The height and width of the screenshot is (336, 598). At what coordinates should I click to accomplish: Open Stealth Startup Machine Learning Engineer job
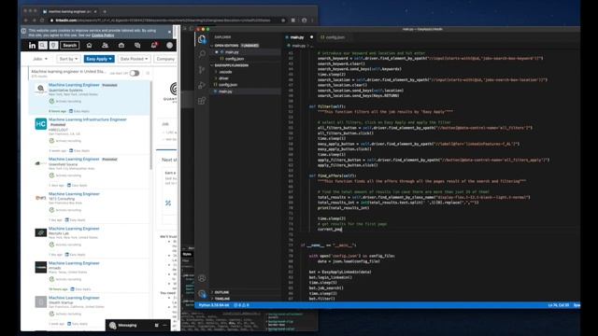click(x=74, y=298)
